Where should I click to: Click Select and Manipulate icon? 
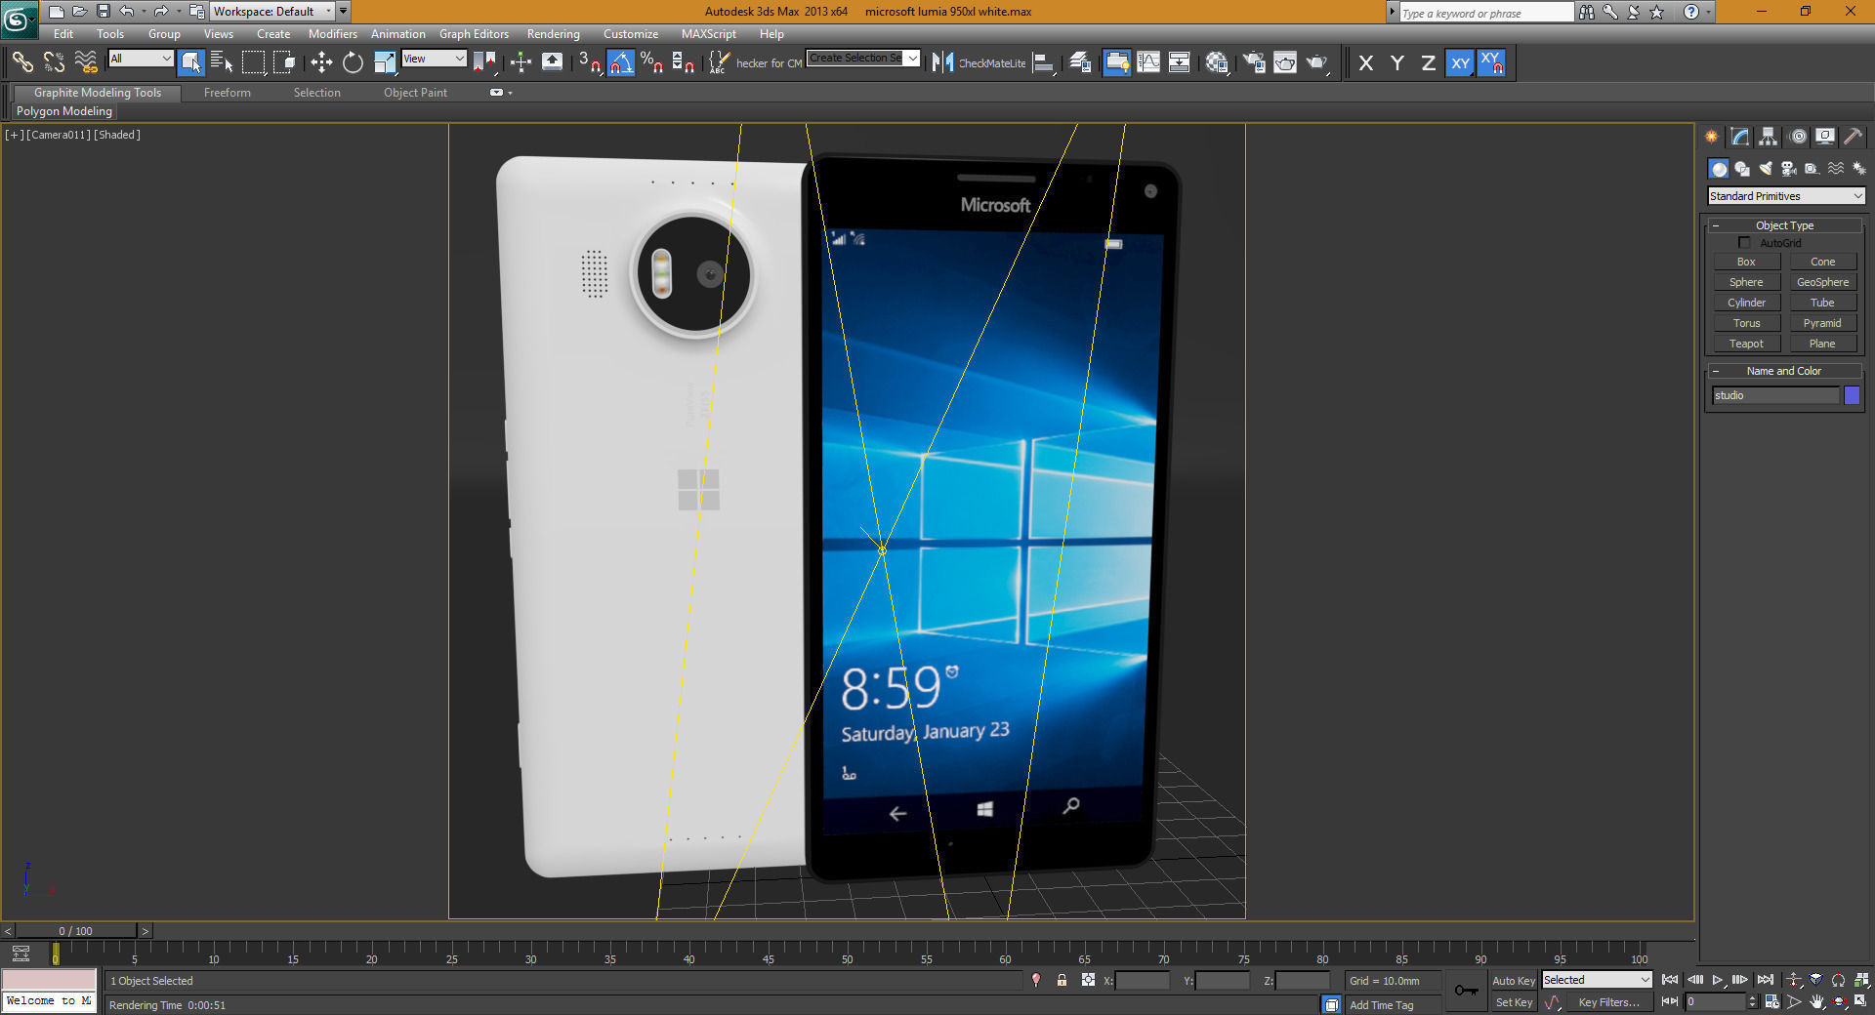pos(521,62)
